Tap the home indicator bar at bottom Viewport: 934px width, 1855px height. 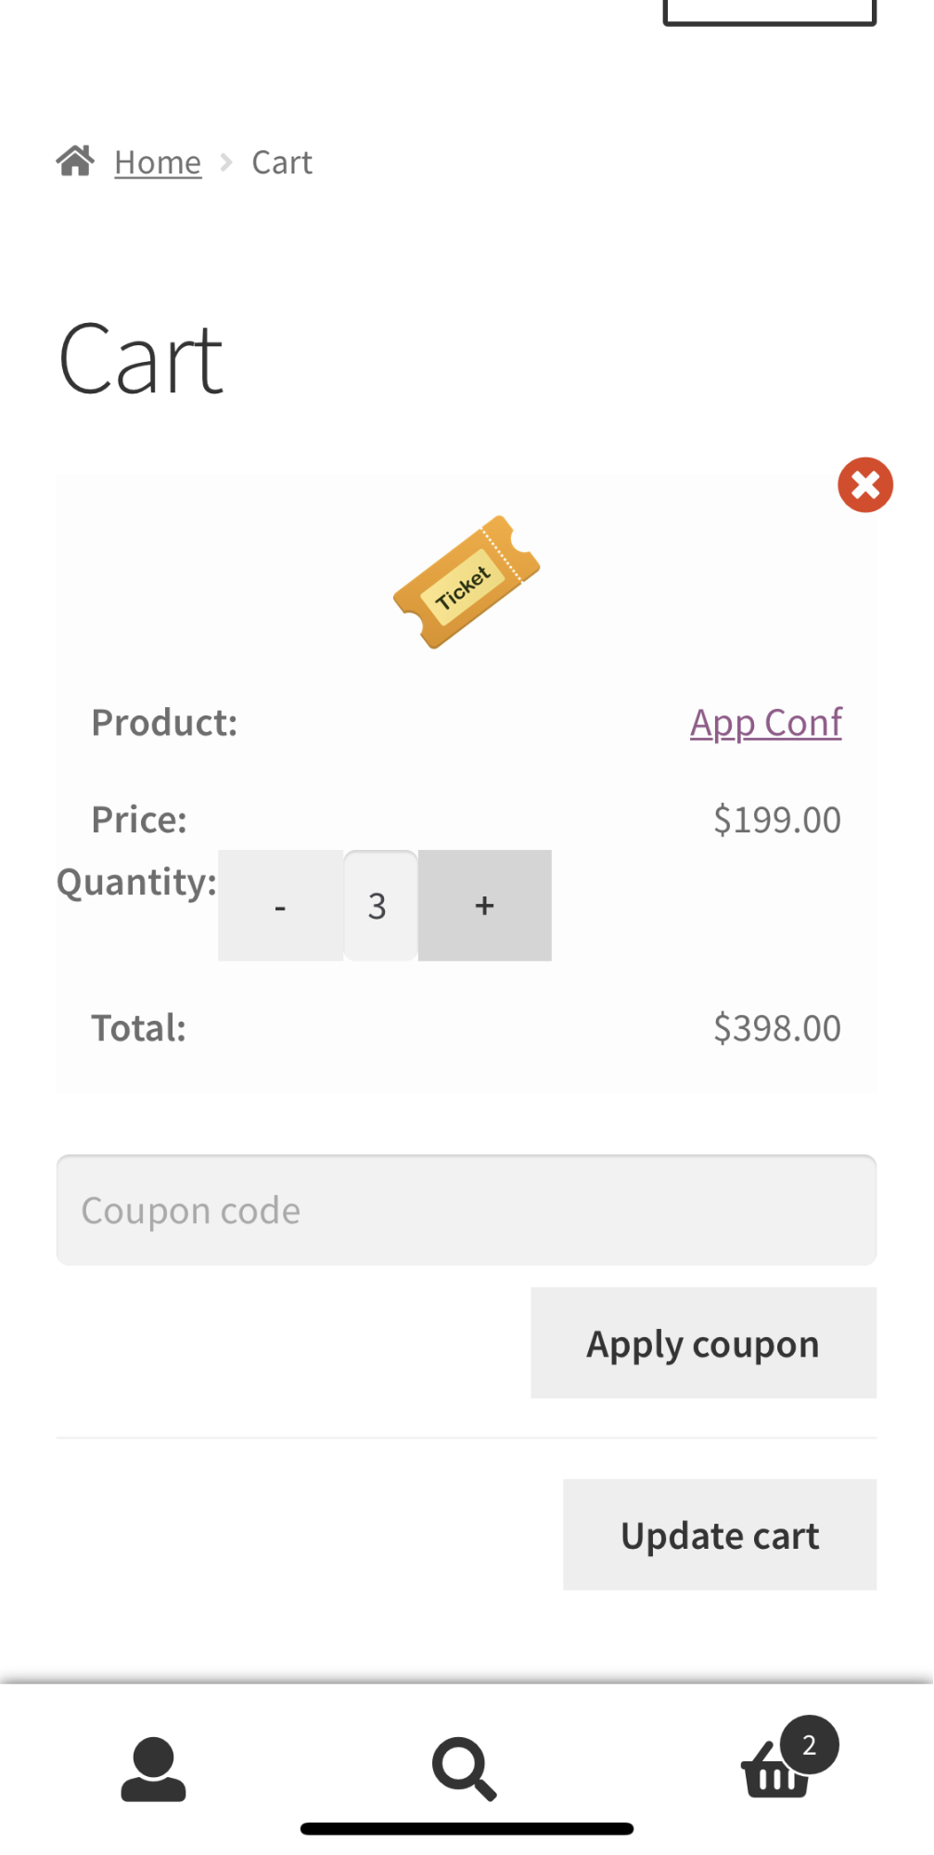pyautogui.click(x=467, y=1829)
